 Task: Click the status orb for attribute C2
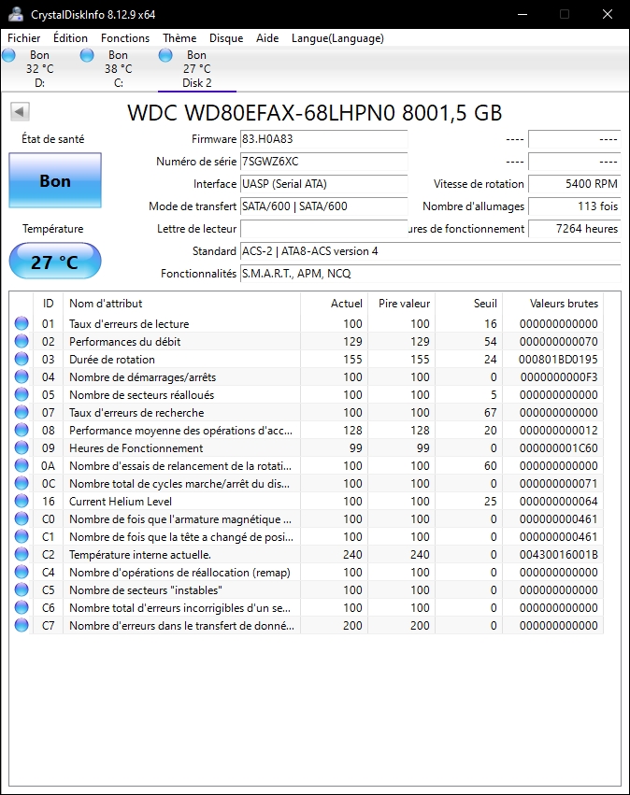click(x=21, y=555)
